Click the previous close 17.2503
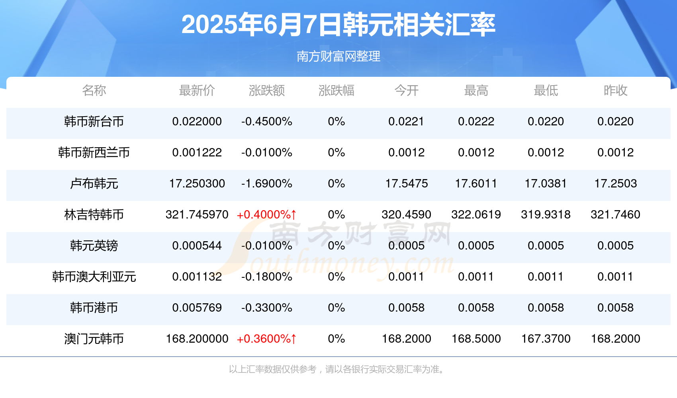 pyautogui.click(x=615, y=183)
